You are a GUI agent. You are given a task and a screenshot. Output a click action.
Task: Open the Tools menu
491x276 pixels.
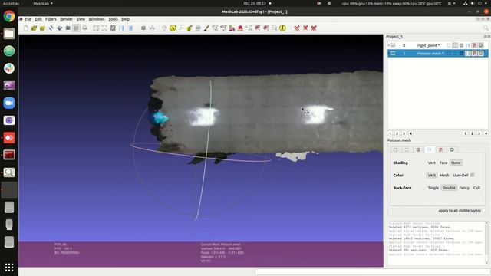point(113,19)
